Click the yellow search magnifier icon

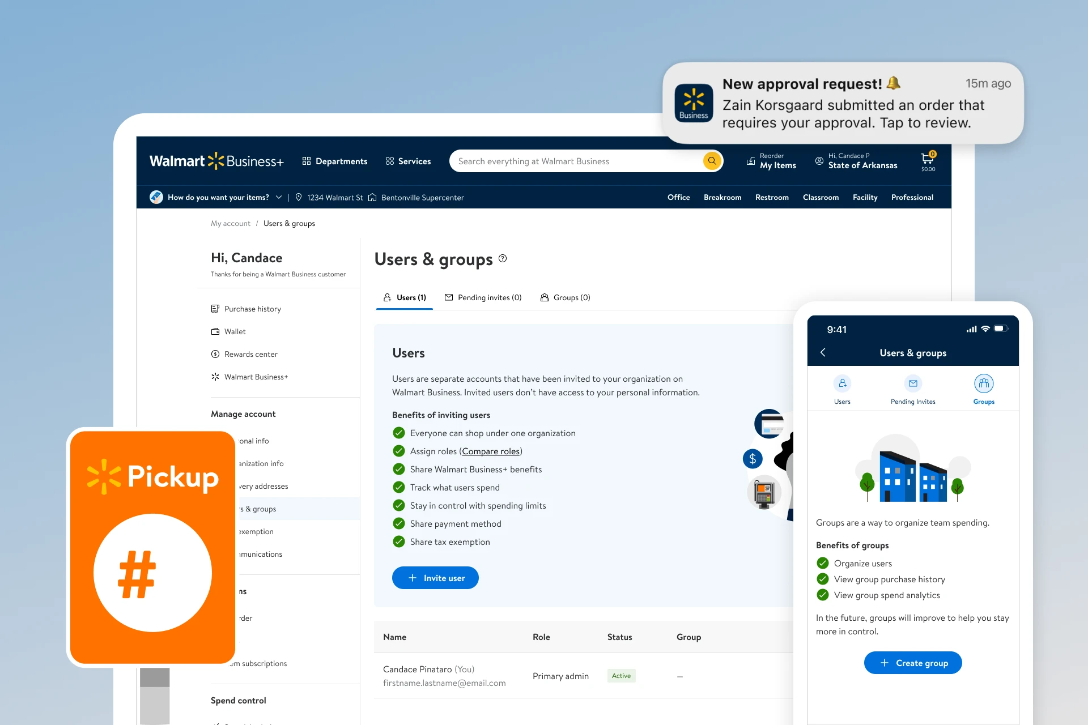click(712, 161)
